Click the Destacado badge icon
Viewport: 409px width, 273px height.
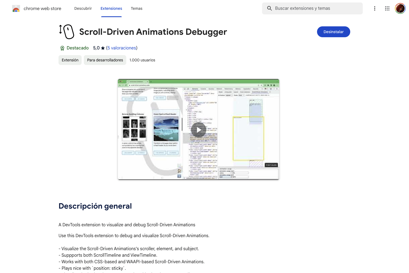click(62, 48)
